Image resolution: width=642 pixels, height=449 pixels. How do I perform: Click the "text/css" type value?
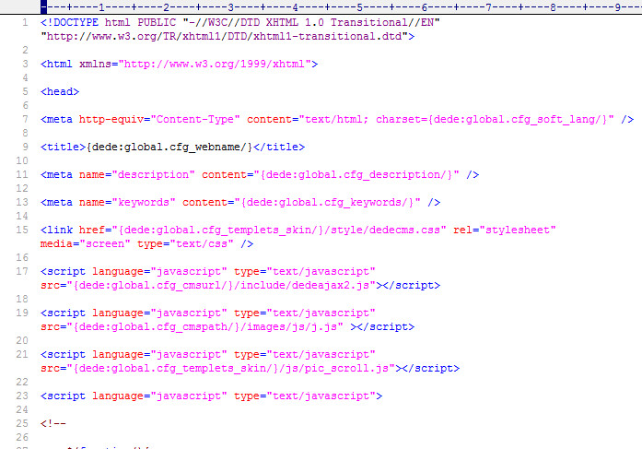202,243
